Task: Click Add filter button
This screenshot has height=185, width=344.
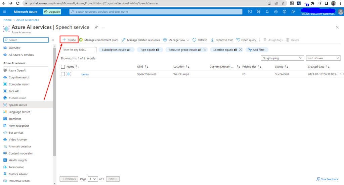Action: click(256, 50)
